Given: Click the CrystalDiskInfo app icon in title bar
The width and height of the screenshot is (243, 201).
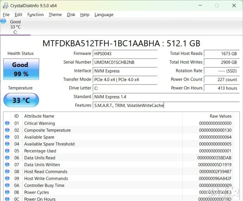Looking at the screenshot, I should 5,5.
